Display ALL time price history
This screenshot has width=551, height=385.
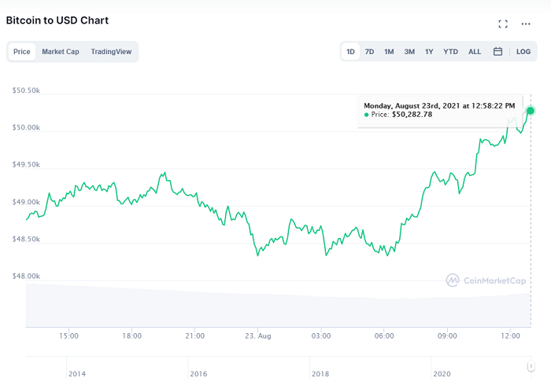click(x=475, y=52)
